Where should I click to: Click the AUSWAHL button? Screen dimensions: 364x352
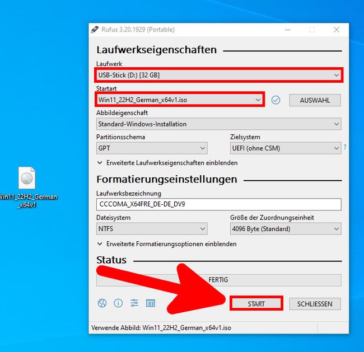[315, 100]
